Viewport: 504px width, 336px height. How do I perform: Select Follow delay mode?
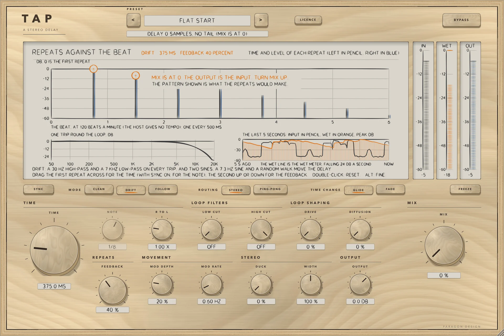[163, 189]
